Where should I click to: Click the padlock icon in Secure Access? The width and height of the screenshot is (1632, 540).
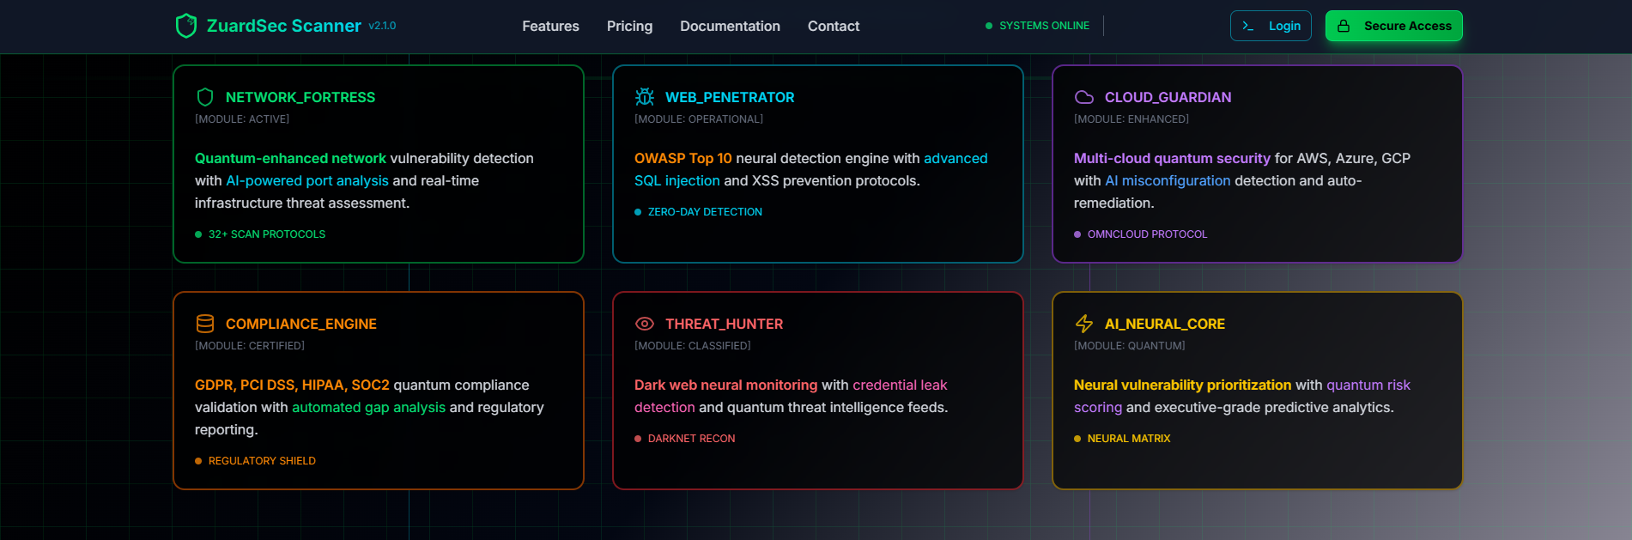(x=1344, y=26)
